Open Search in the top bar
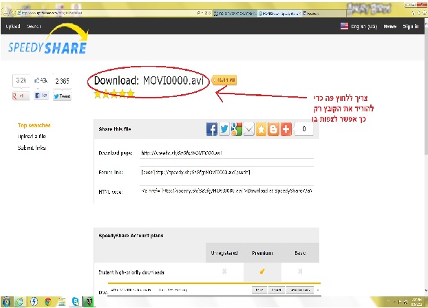 pos(34,26)
